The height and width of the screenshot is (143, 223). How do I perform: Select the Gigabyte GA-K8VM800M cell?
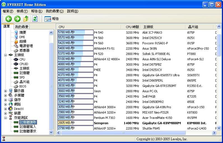162,123
